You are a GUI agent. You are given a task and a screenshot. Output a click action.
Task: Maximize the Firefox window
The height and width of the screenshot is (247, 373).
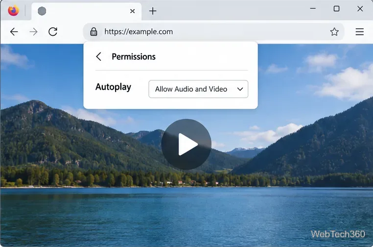click(x=336, y=9)
